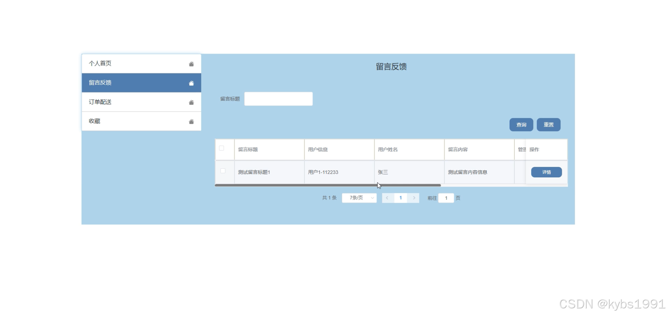Focus the 留言标题 search input
667x315 pixels.
278,99
